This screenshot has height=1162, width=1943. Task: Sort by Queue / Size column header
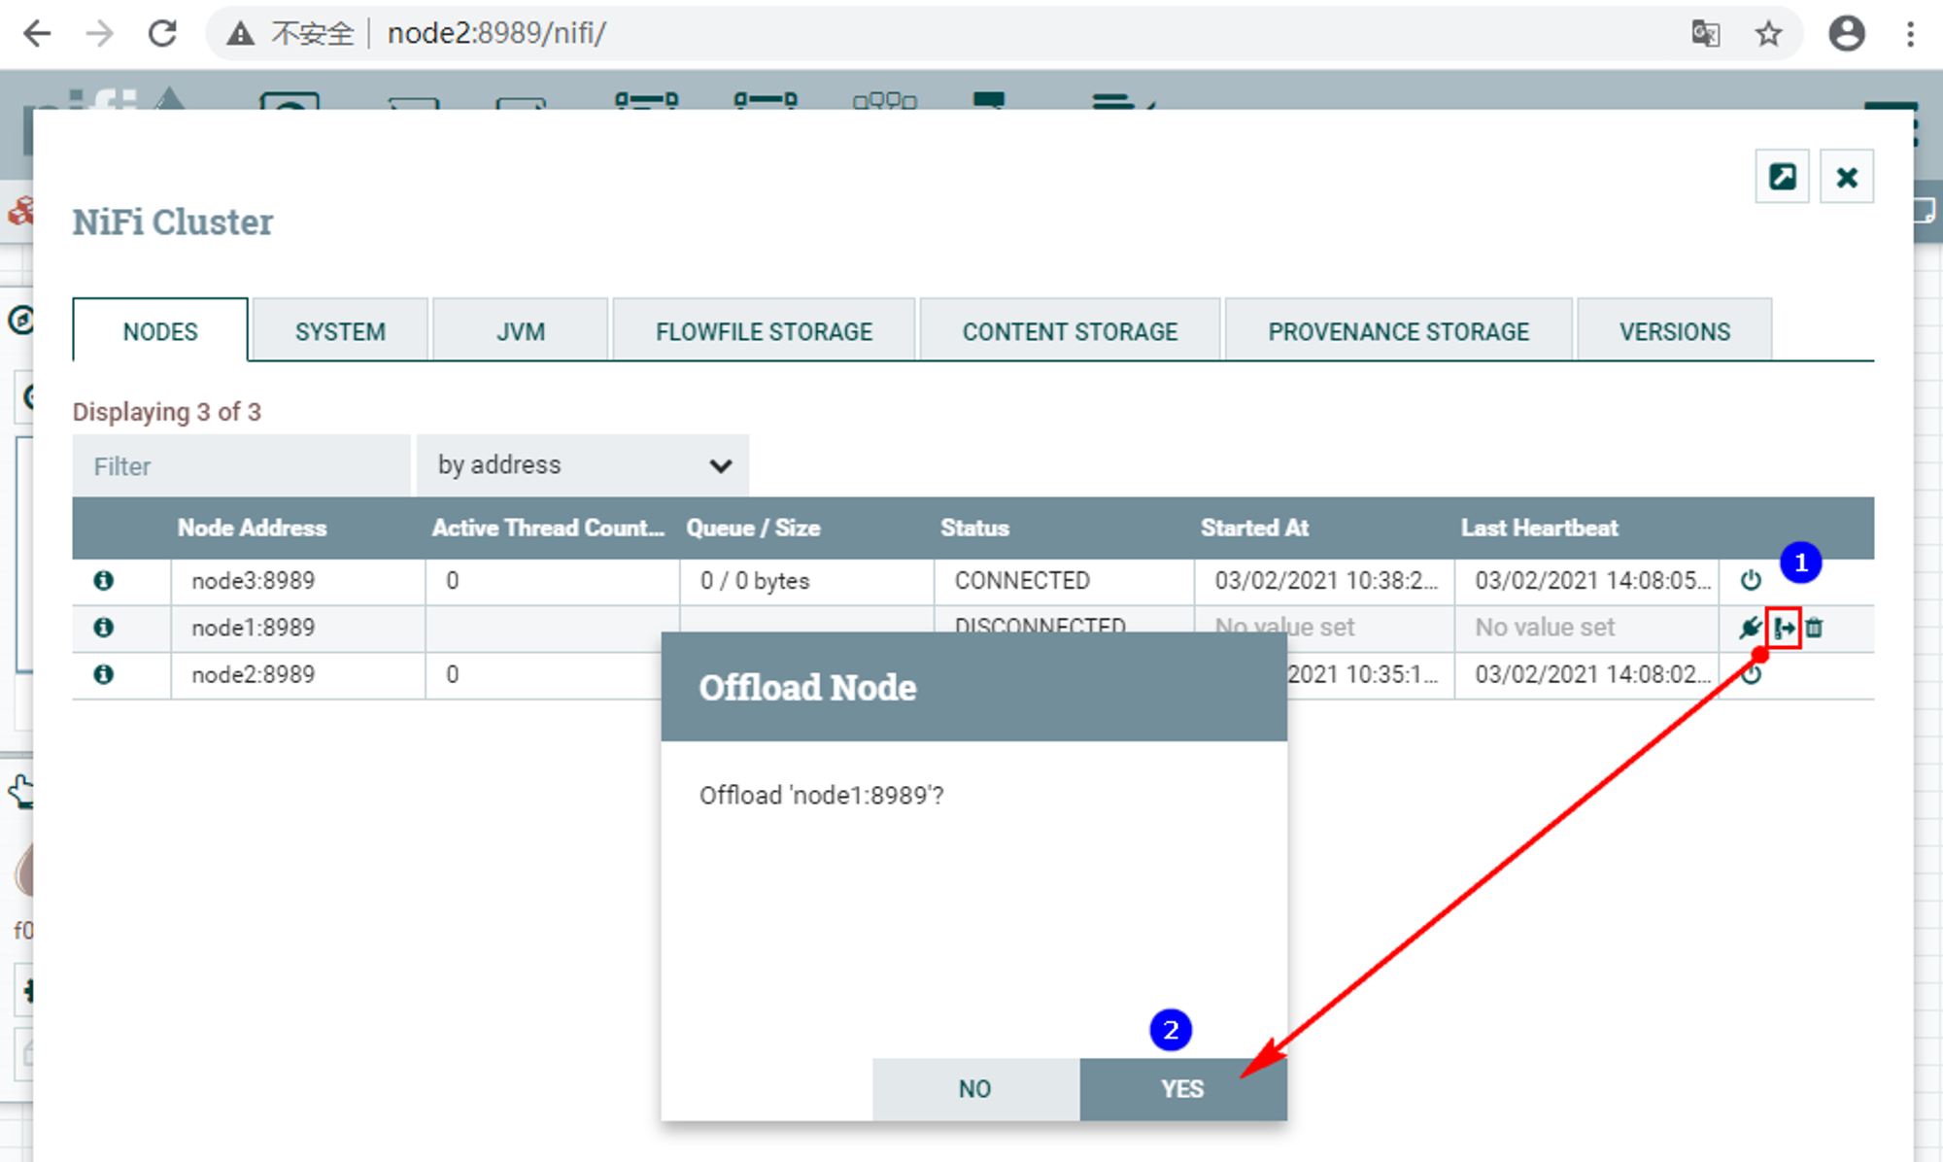[753, 528]
